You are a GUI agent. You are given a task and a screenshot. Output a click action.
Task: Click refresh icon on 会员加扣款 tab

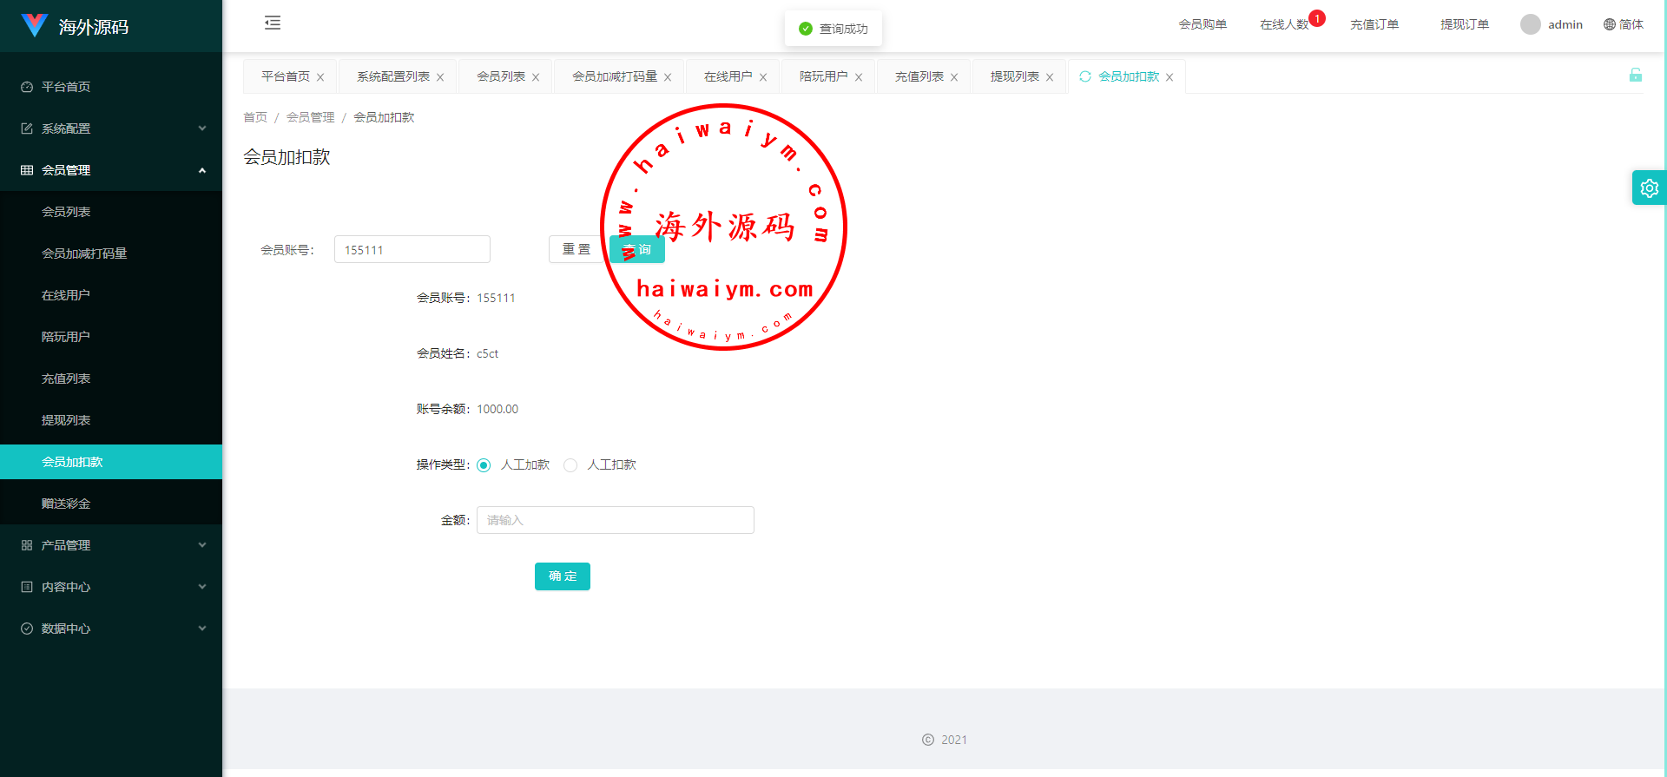[1084, 76]
